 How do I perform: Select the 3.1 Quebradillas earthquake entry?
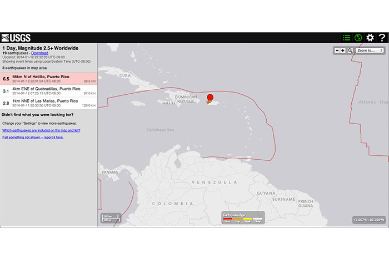tap(49, 91)
